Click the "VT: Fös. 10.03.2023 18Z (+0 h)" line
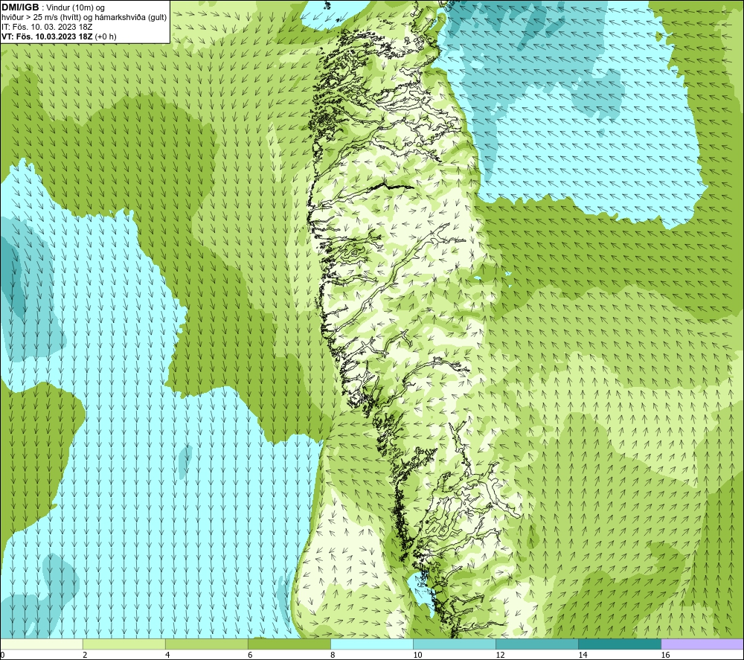 pyautogui.click(x=59, y=36)
